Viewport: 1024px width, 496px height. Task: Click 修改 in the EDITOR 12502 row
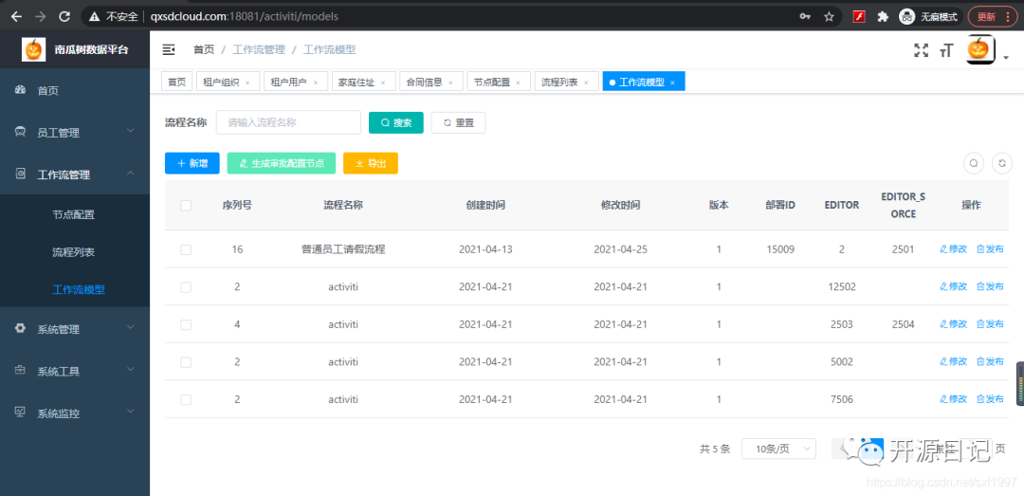coord(953,286)
